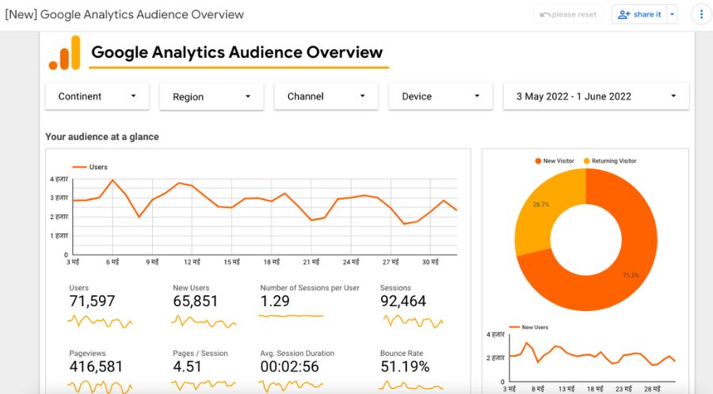
Task: Click the Sessions value 92,464
Action: (403, 301)
